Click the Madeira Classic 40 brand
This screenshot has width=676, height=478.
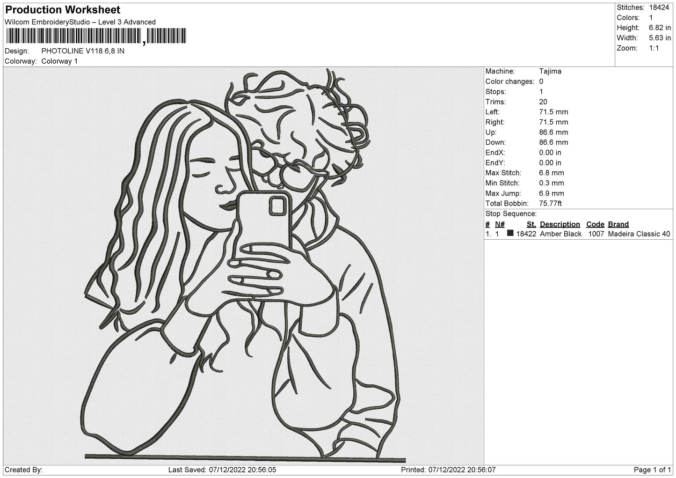[x=639, y=234]
